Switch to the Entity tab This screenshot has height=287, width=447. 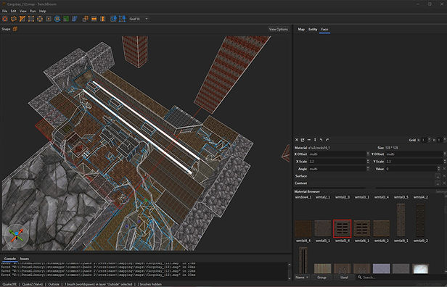coord(313,29)
